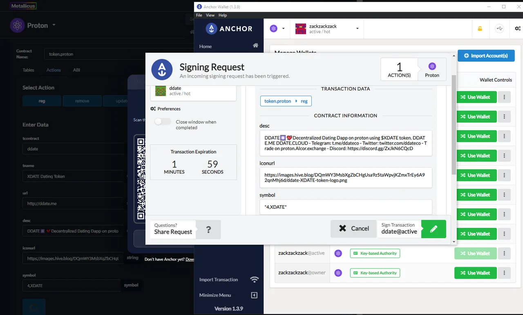Click Key-based Authority label for zackzackzack@owner

(375, 273)
